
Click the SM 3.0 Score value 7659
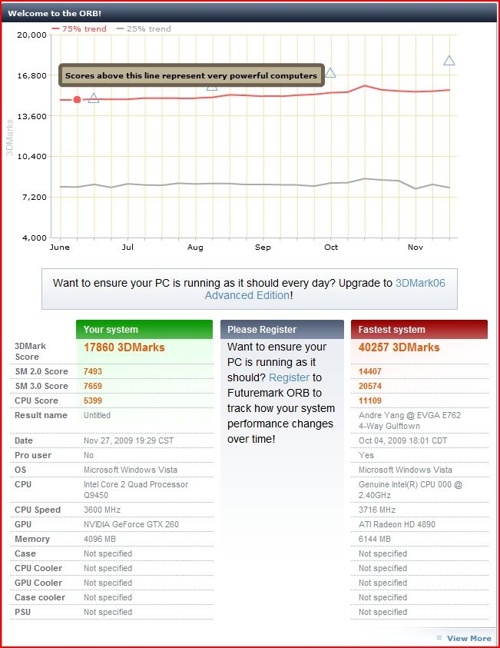tap(93, 386)
